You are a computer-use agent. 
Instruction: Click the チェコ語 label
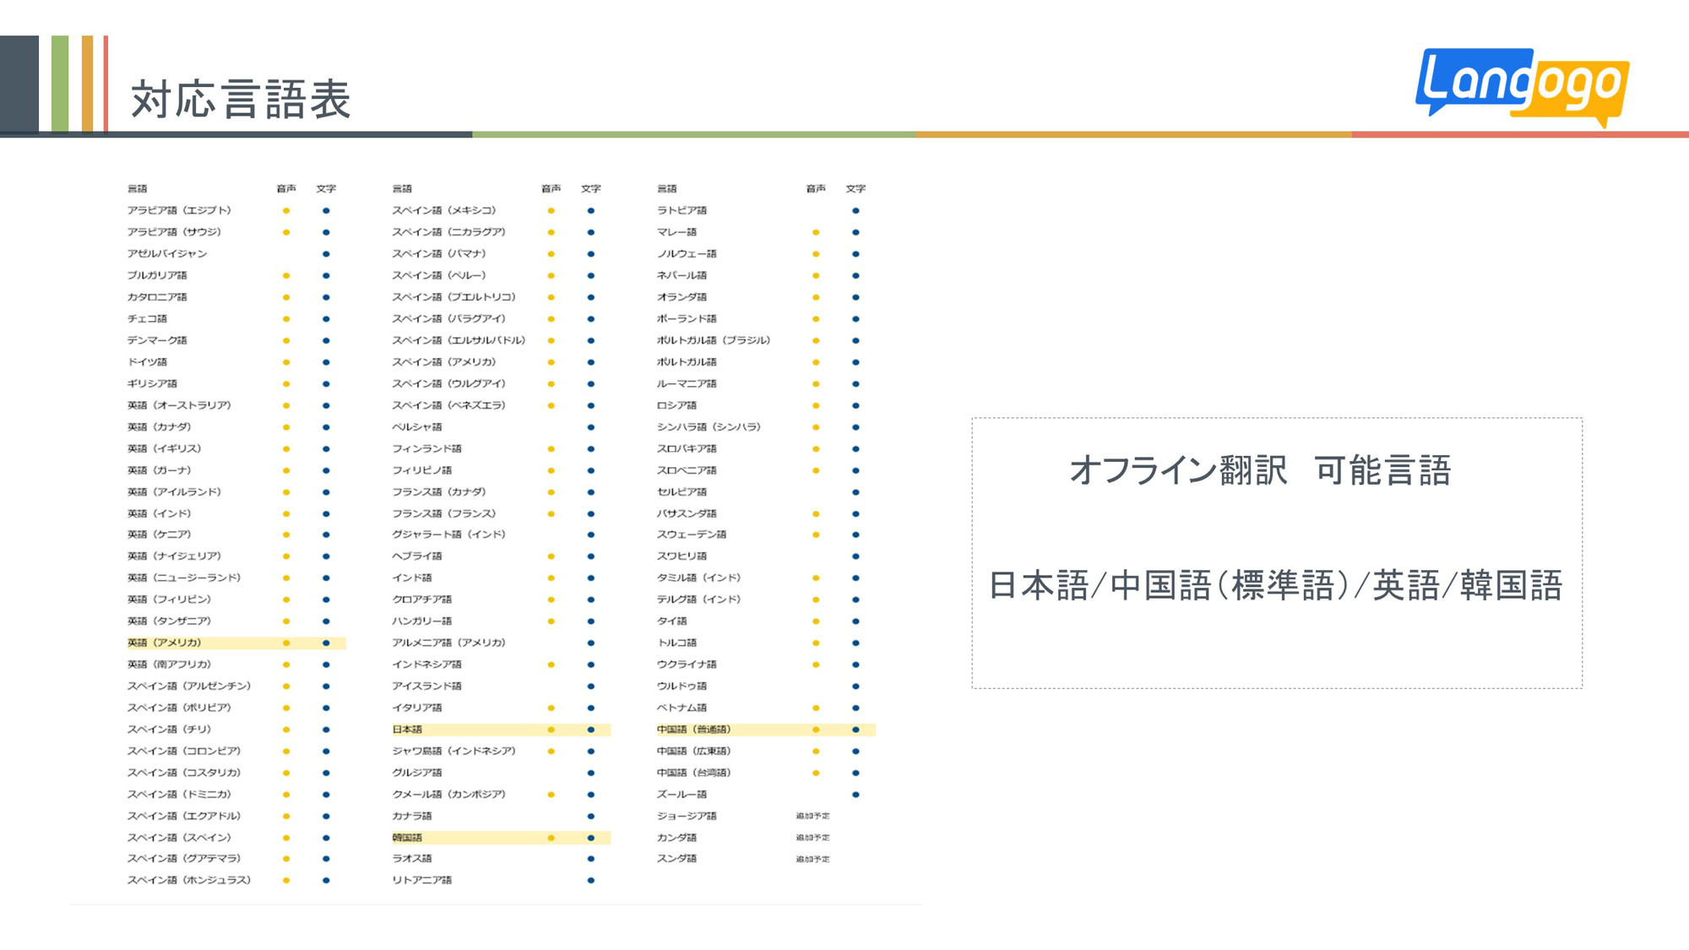coord(147,318)
